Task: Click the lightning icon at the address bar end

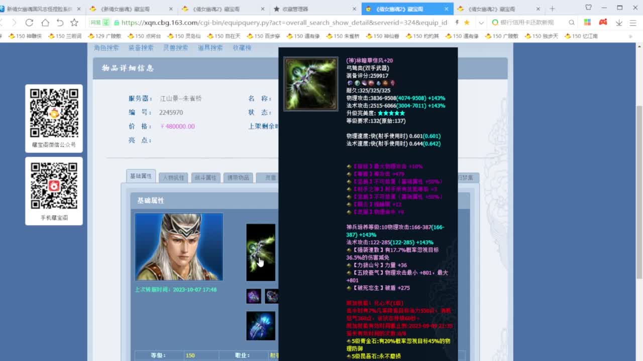Action: pyautogui.click(x=457, y=23)
